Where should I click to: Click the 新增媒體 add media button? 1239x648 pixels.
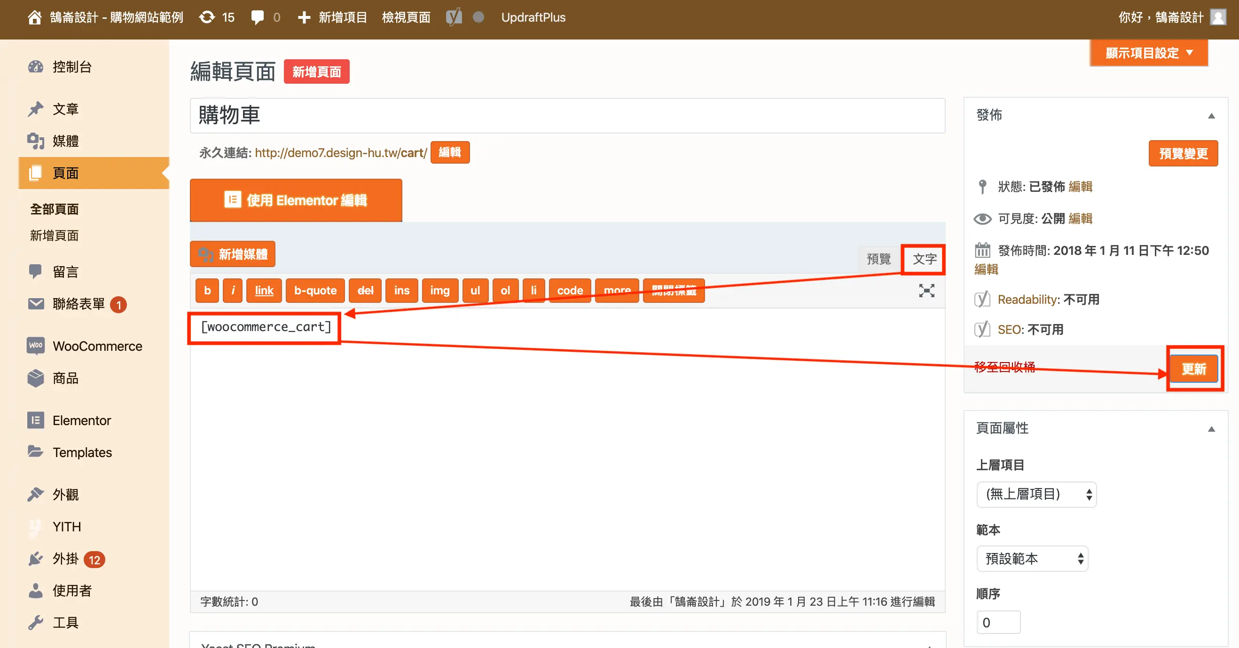click(x=233, y=254)
